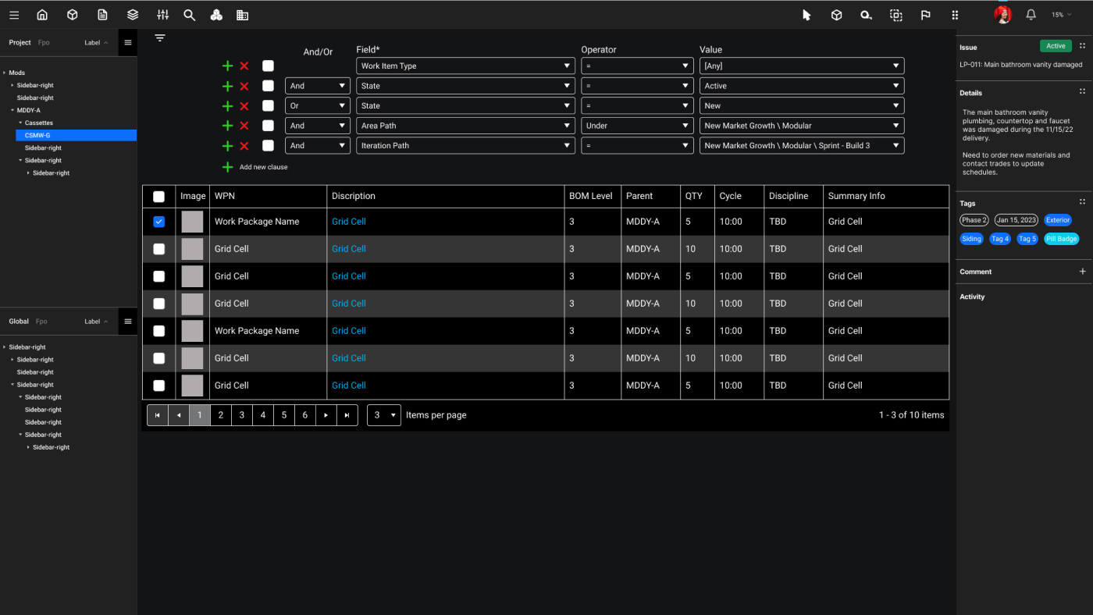This screenshot has width=1093, height=615.
Task: Go to page 4 in pagination
Action: pos(263,415)
